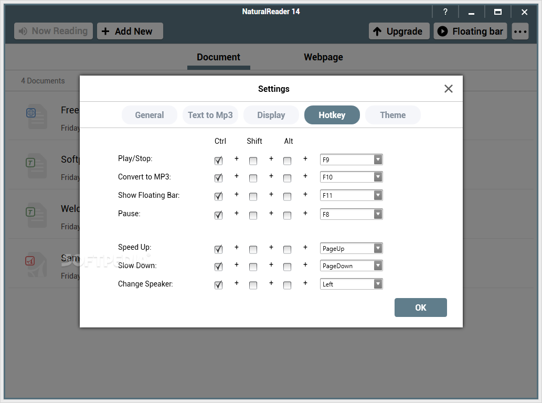Enable Shift for Convert to MP3
Viewport: 542px width, 403px height.
253,178
